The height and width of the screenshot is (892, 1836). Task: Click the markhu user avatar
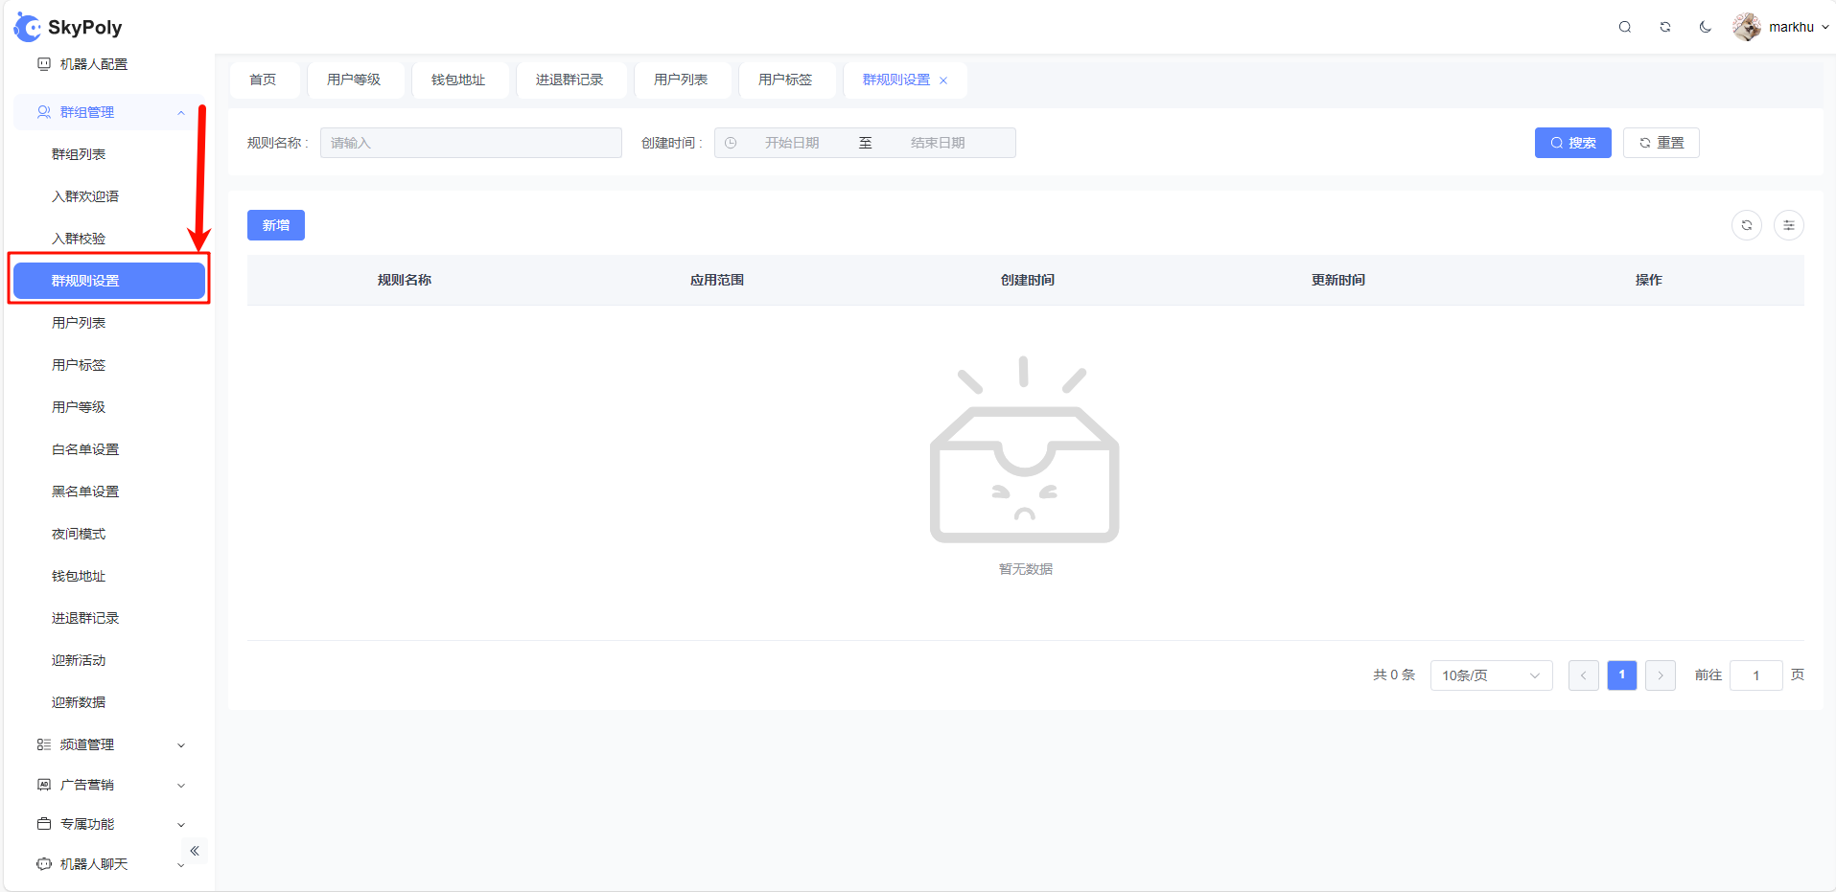[1746, 27]
